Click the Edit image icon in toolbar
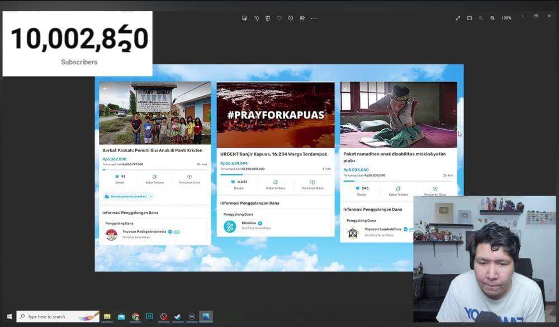The image size is (559, 327). (244, 18)
